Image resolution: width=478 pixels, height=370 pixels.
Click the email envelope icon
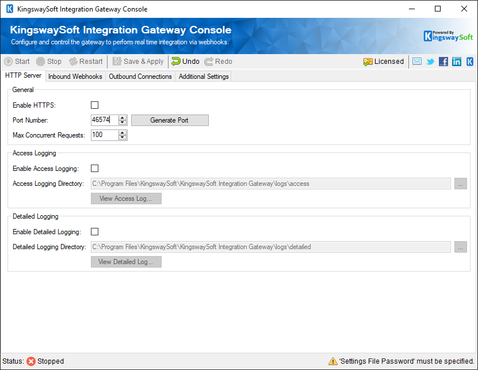(417, 62)
